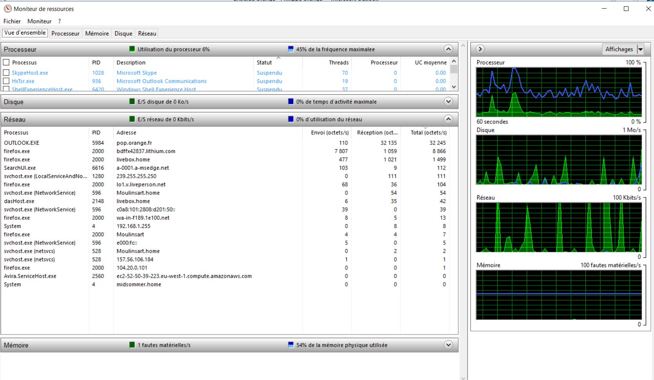Collapse the Réseau section chevron
This screenshot has width=654, height=380.
(448, 119)
